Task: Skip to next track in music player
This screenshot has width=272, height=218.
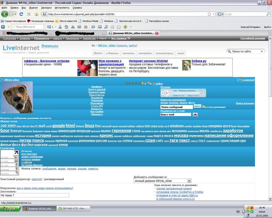Action: pyautogui.click(x=170, y=93)
